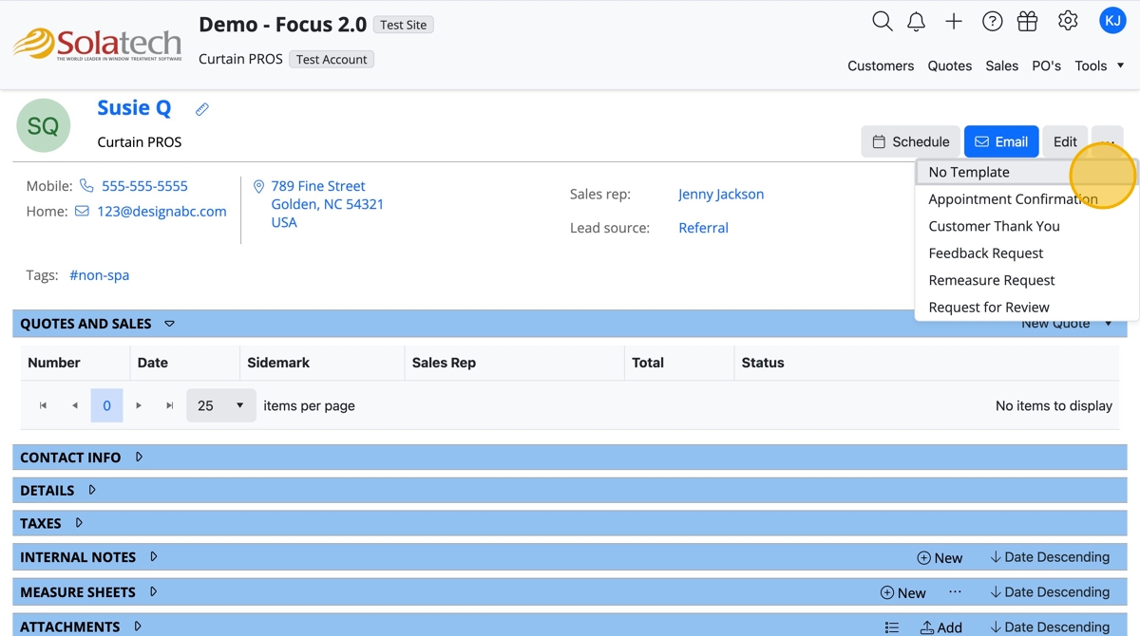Open the settings gear icon
1140x636 pixels.
point(1068,21)
